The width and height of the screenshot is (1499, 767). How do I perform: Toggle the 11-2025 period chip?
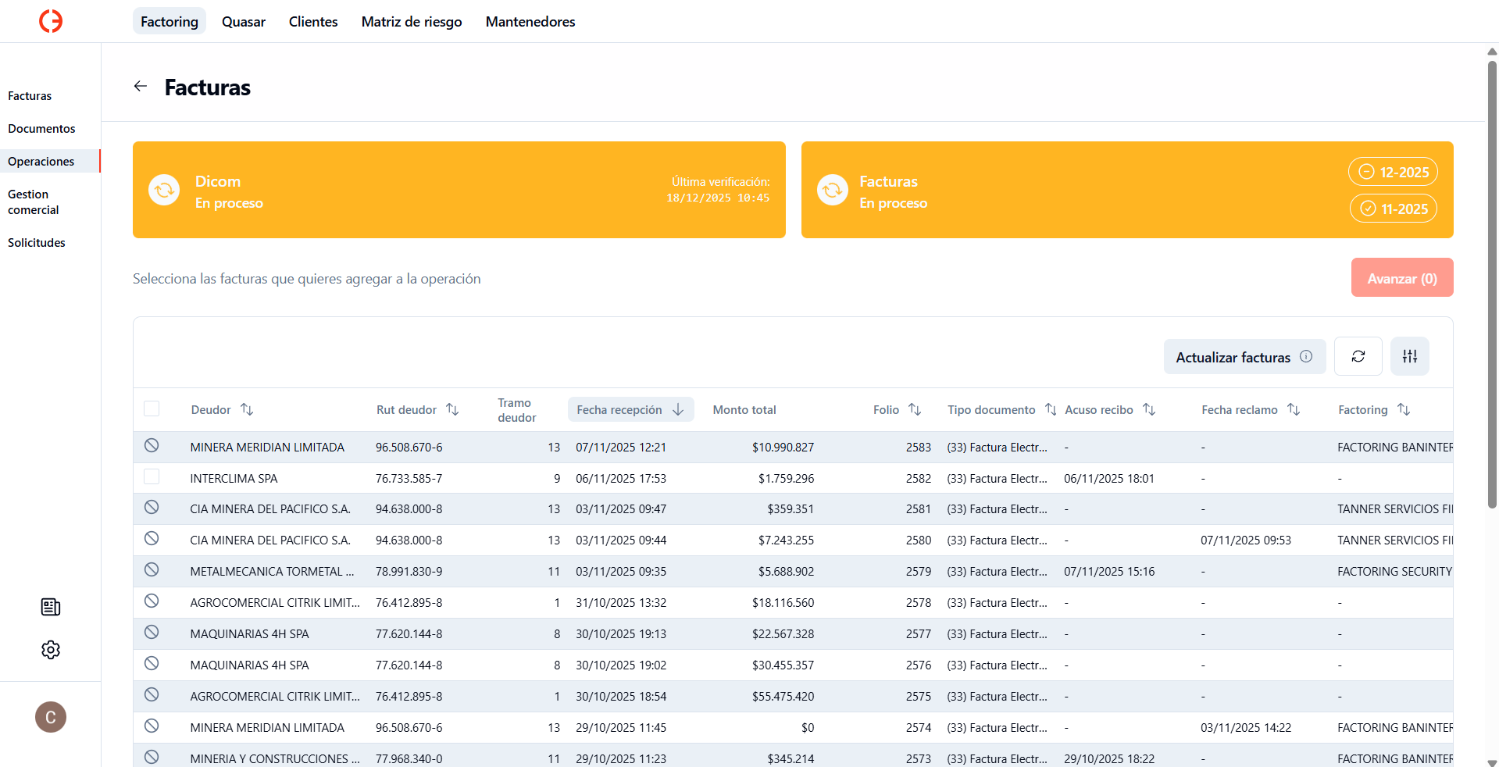1393,209
